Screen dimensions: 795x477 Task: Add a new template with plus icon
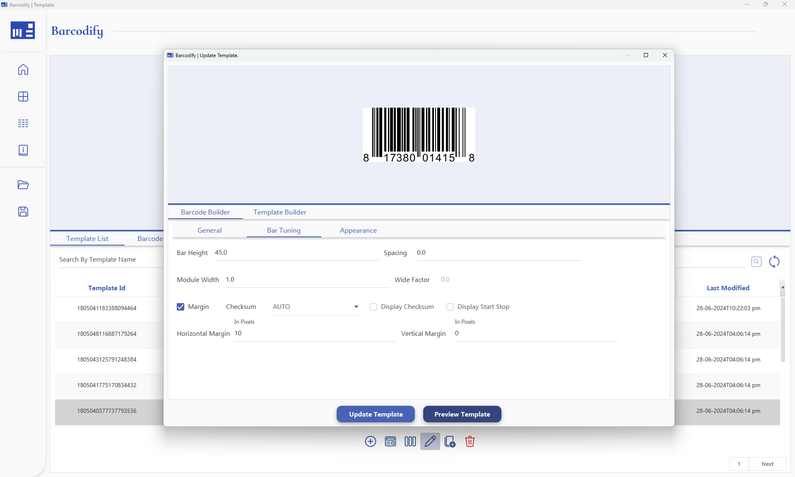(x=370, y=441)
